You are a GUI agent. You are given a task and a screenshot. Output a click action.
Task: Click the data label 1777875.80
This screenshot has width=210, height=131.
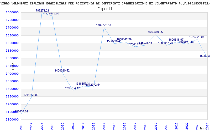tap(51, 14)
